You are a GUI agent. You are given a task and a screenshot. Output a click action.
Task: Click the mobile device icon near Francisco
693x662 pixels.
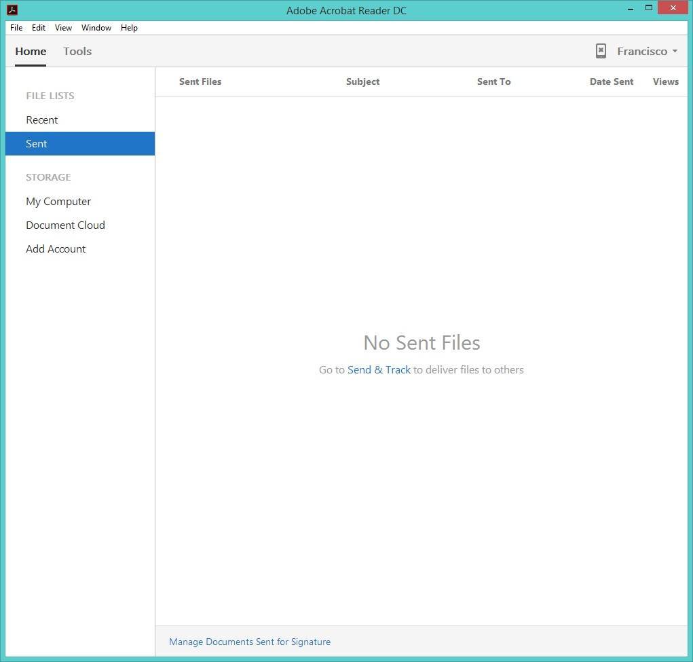coord(601,51)
